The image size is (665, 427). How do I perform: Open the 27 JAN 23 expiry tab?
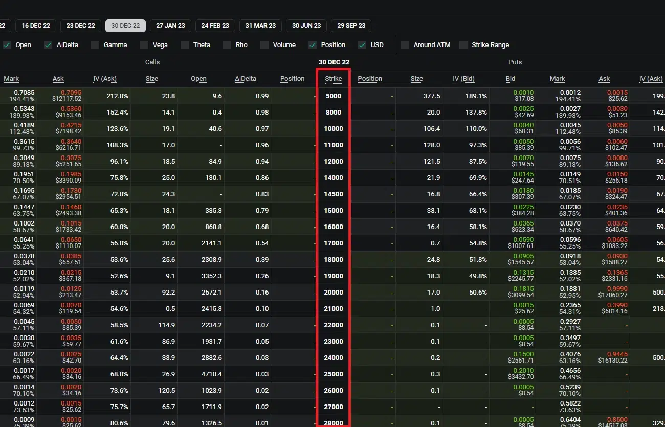click(170, 26)
